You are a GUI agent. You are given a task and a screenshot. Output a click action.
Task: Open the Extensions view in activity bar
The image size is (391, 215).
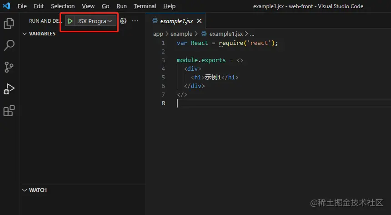pyautogui.click(x=9, y=111)
